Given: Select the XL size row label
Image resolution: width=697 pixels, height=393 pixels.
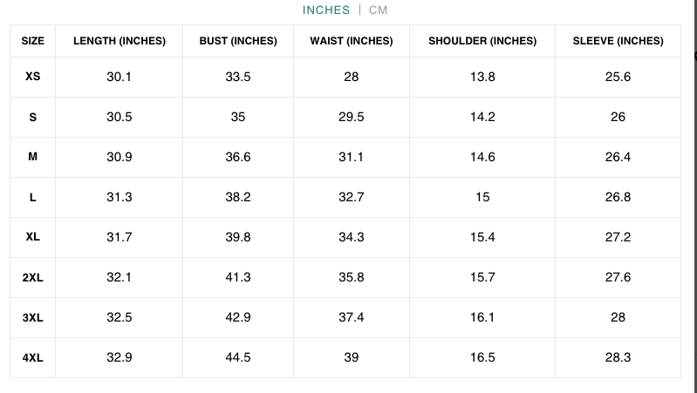Looking at the screenshot, I should click(x=33, y=237).
